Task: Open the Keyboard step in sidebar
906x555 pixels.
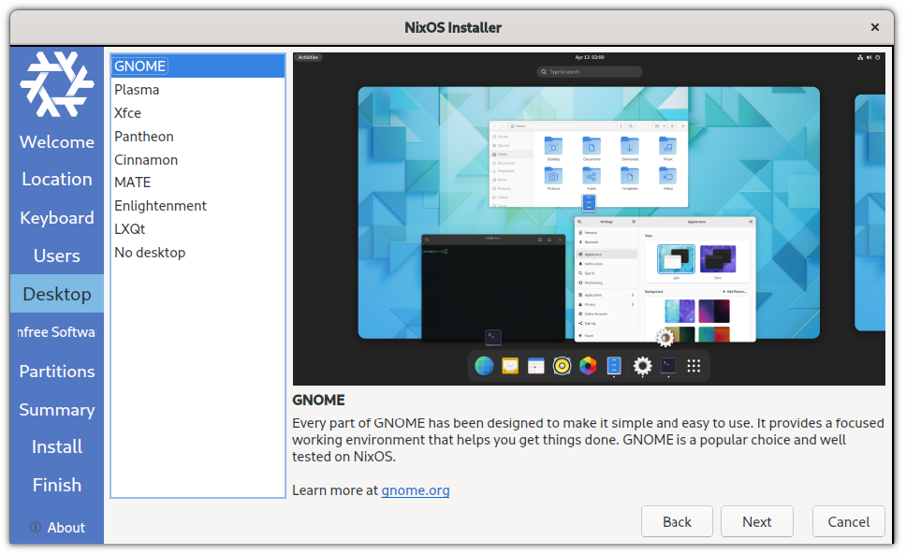Action: [56, 218]
